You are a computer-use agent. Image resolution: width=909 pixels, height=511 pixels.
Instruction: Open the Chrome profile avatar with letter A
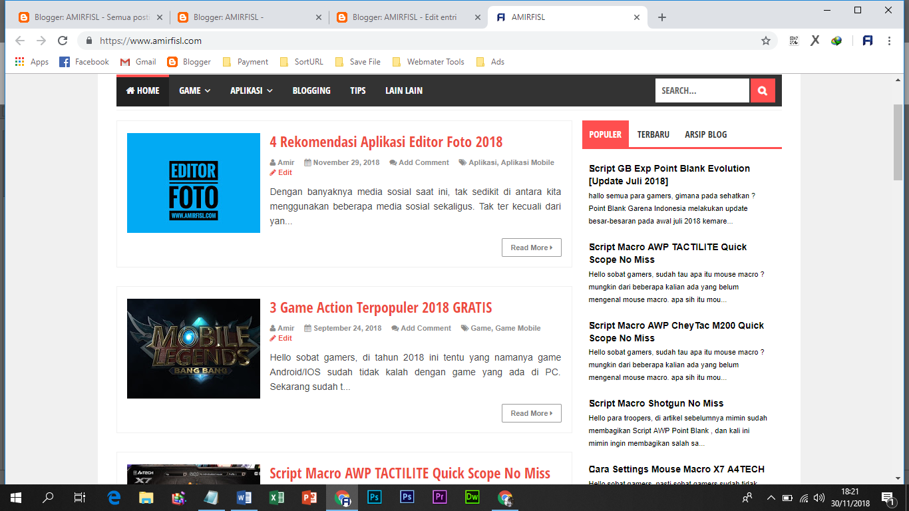click(867, 41)
